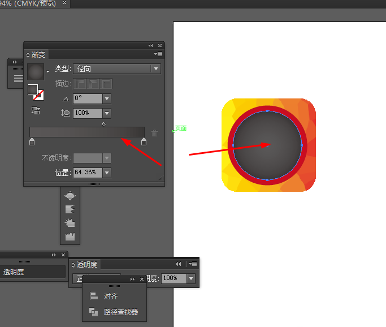This screenshot has height=327, width=386.
Task: Click the top anchor point of the circle
Action: coord(267,111)
